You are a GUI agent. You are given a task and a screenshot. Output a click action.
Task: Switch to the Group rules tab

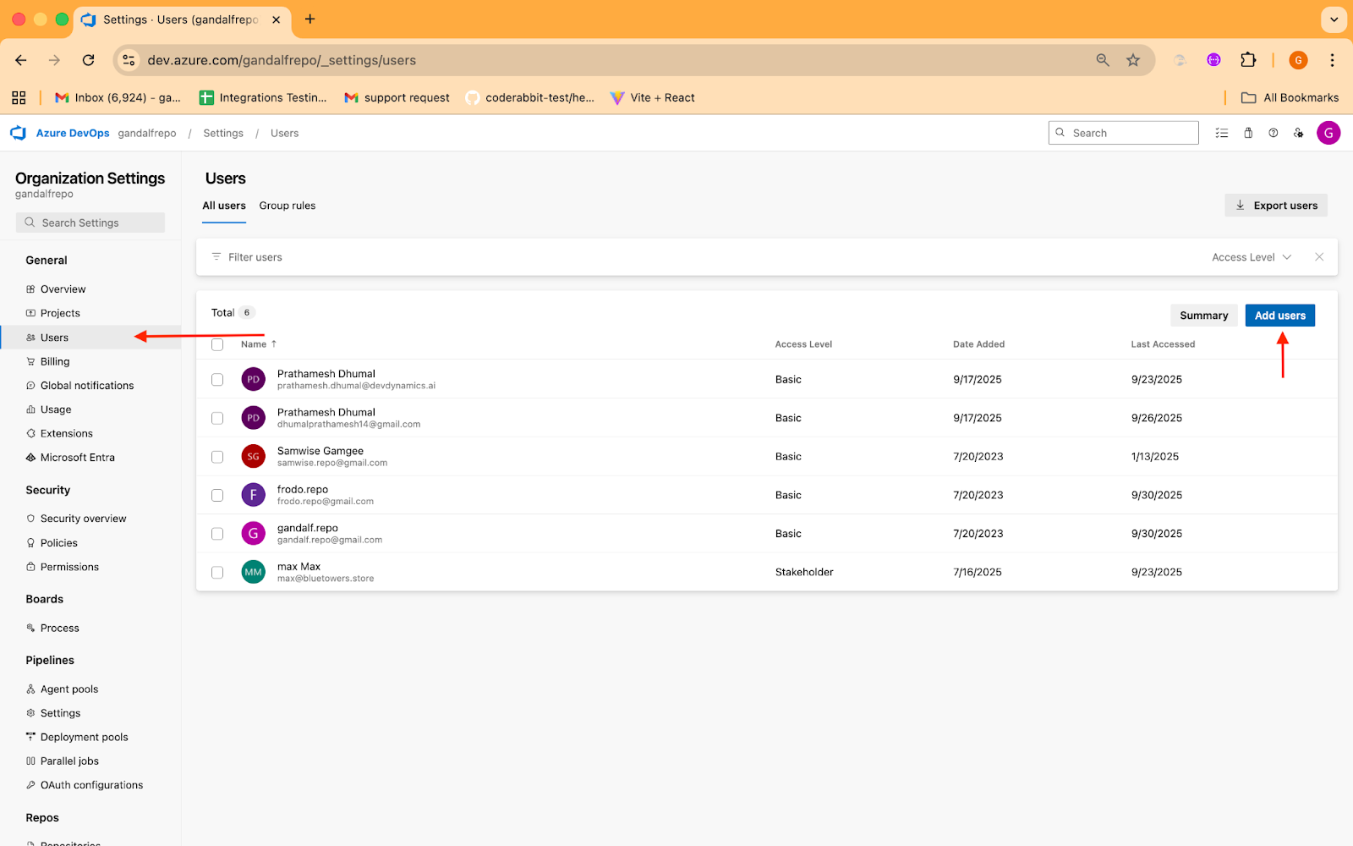tap(288, 206)
